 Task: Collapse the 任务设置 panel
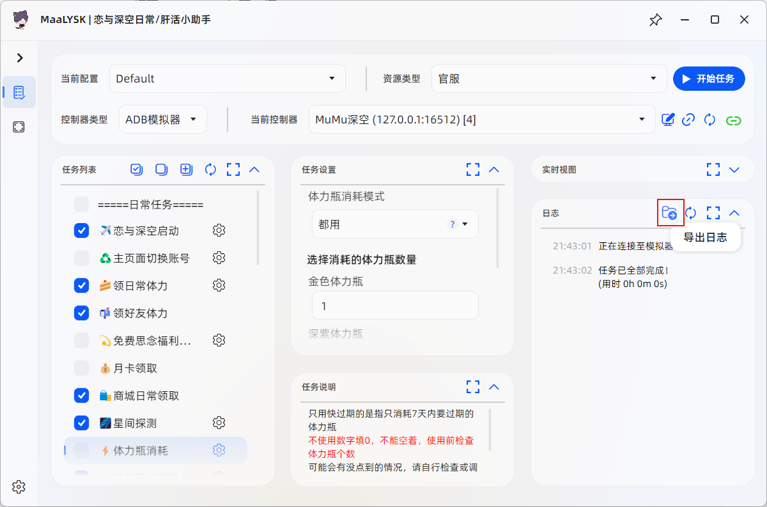[x=493, y=169]
